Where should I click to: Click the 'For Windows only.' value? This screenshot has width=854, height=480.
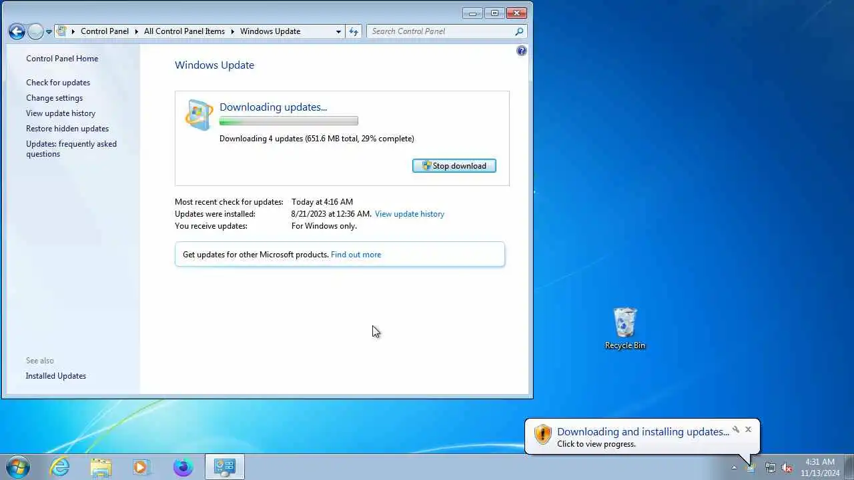(324, 226)
